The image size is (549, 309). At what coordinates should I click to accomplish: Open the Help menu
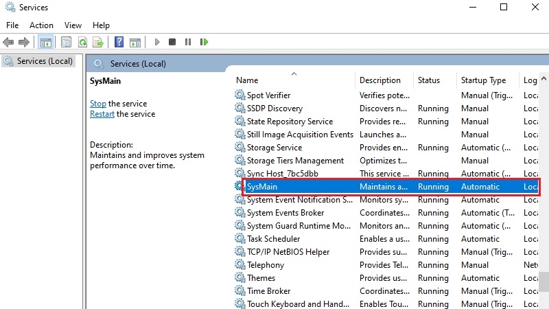101,25
